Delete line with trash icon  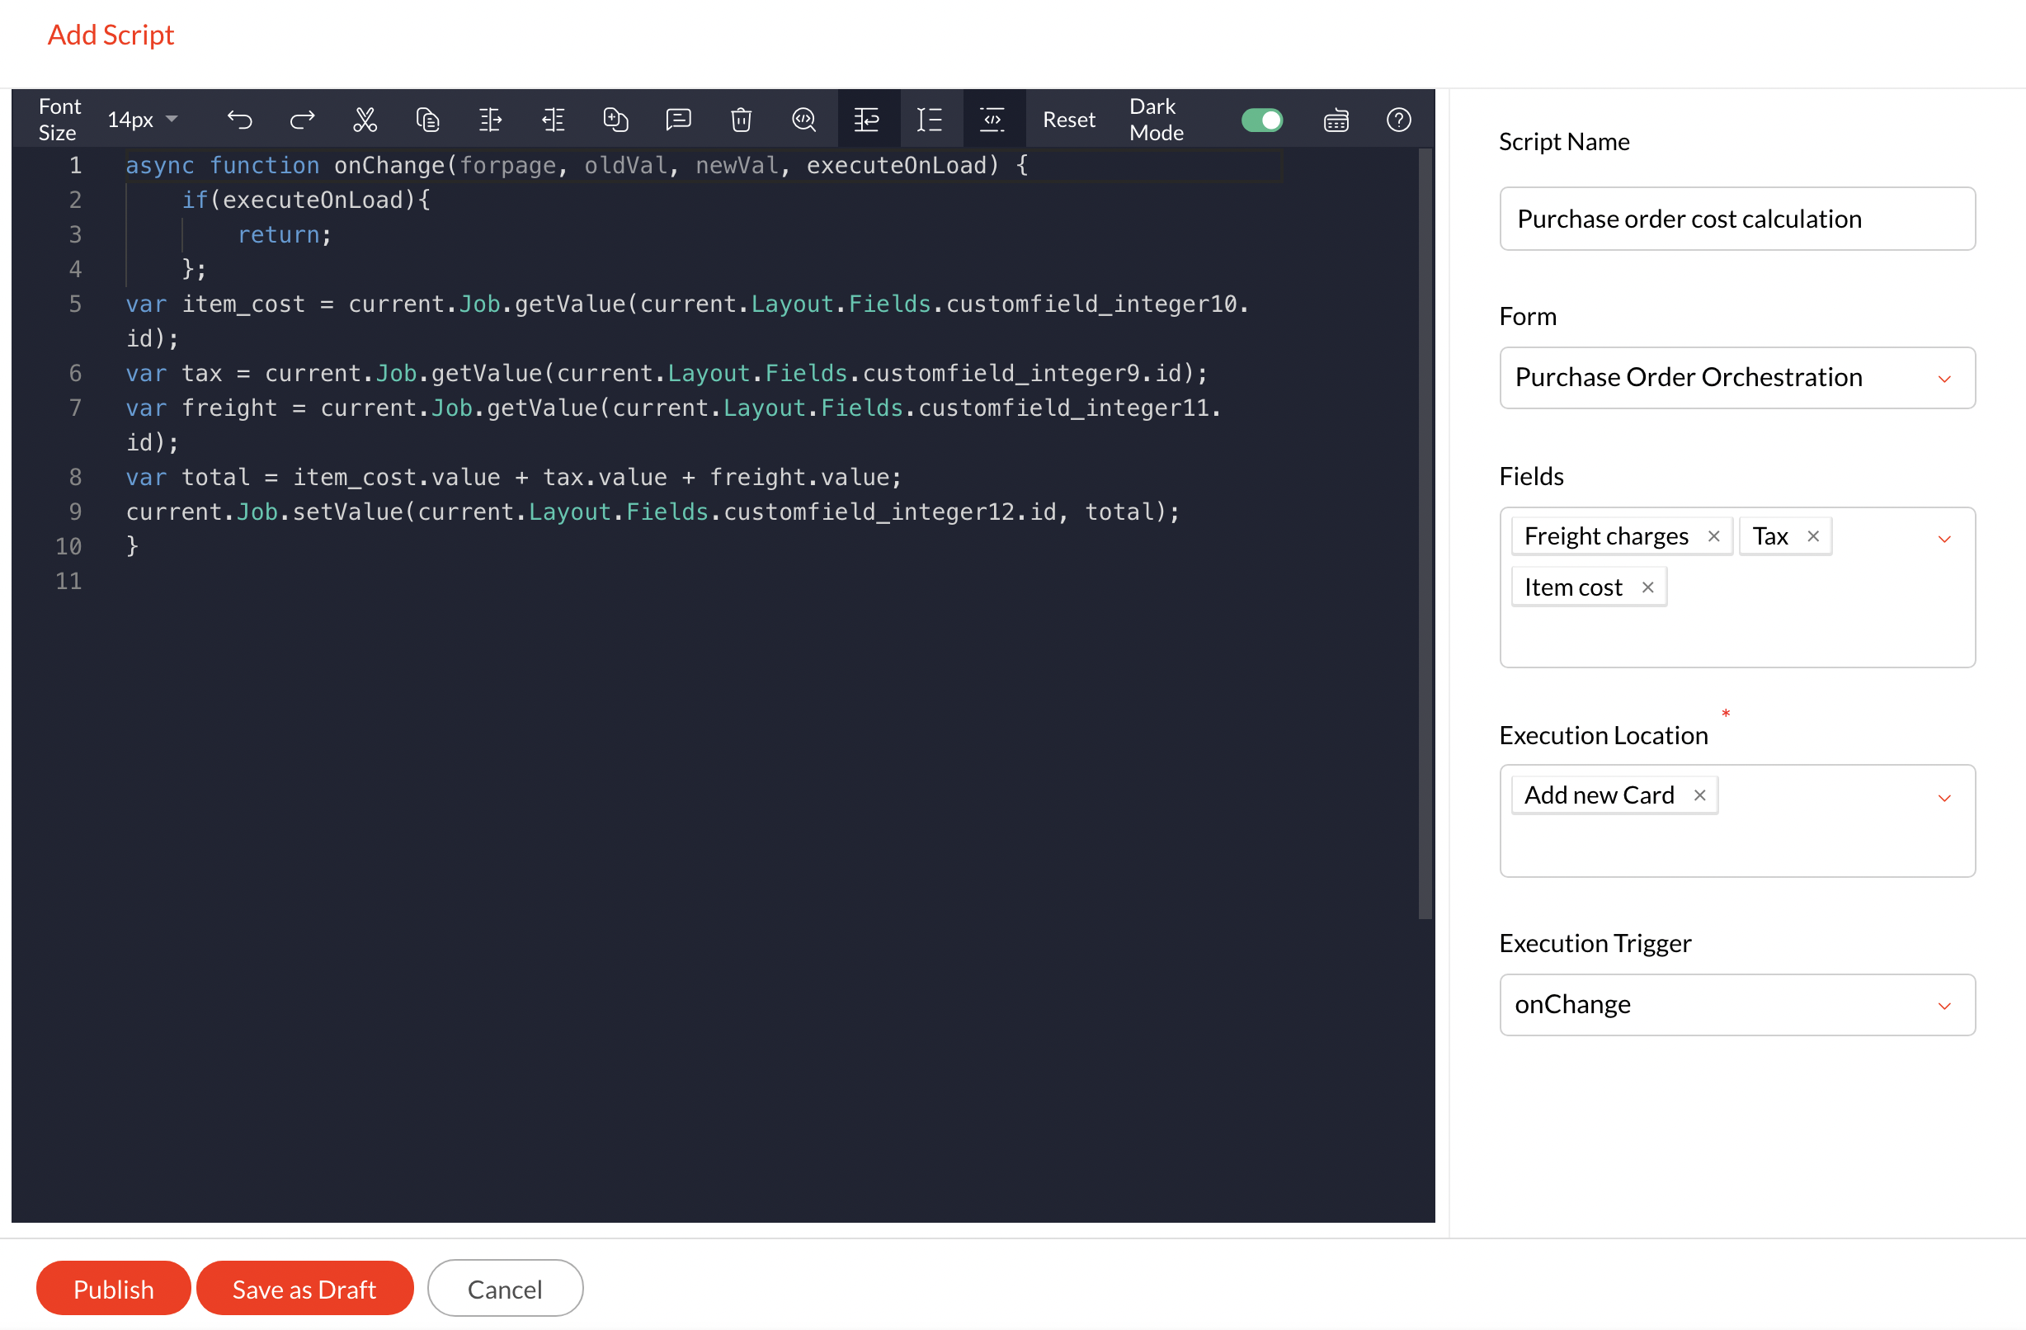click(x=742, y=120)
